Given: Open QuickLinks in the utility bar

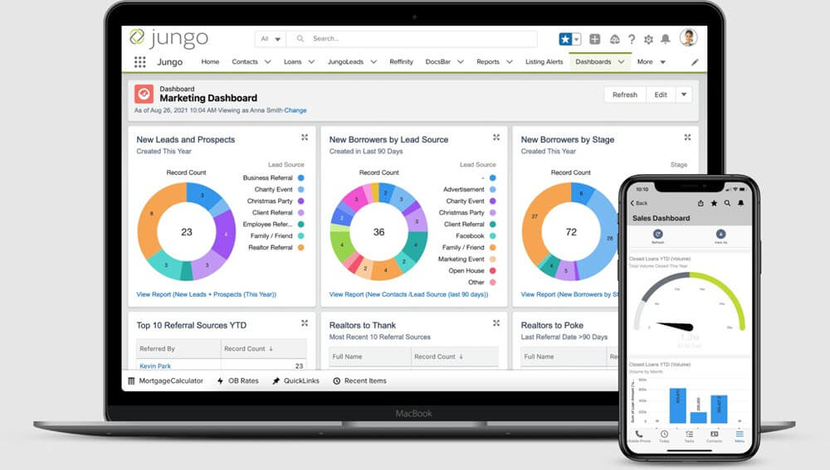Looking at the screenshot, I should [296, 380].
